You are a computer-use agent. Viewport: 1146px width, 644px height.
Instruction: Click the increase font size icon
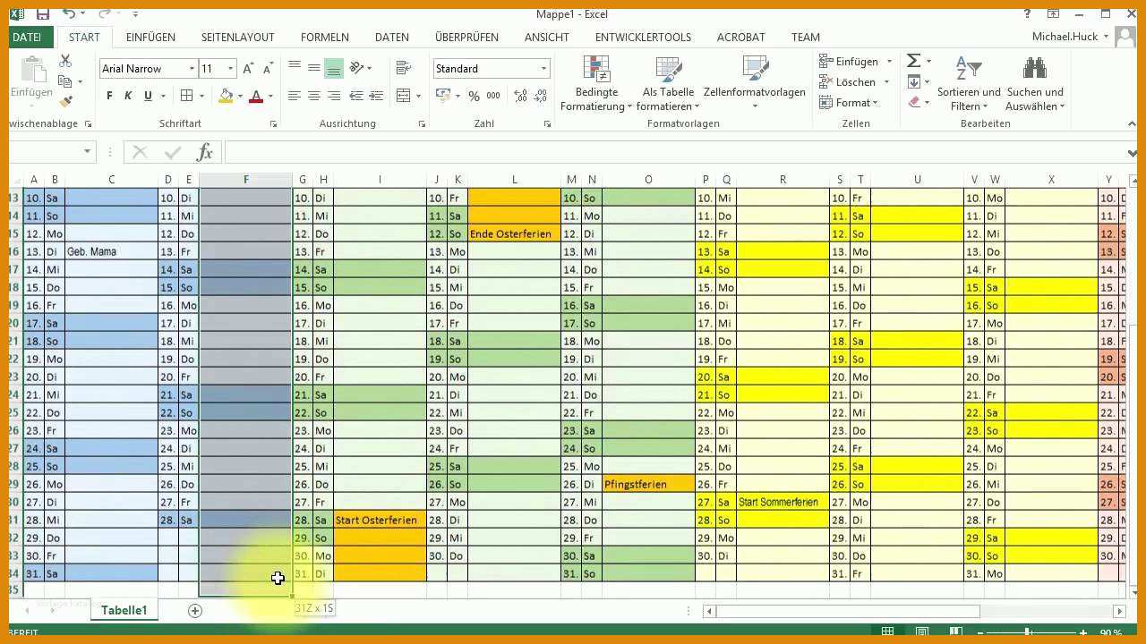point(250,69)
